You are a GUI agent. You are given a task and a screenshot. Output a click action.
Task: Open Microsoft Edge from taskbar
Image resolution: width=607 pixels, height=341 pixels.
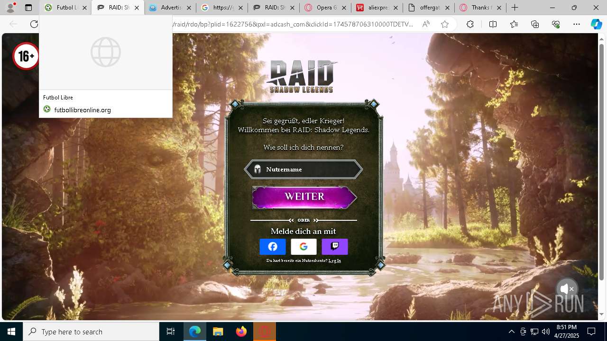coord(195,332)
